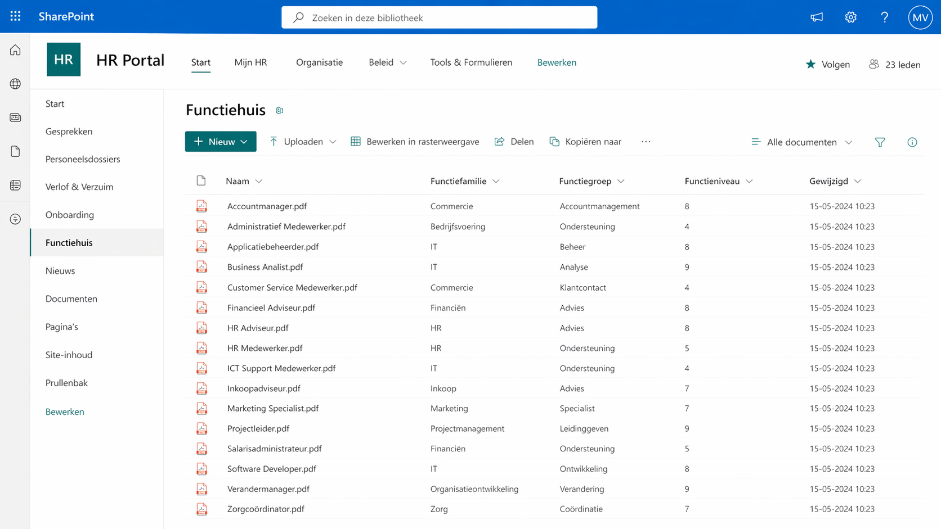Click the PDF icon for Software Developer.pdf

click(x=201, y=469)
